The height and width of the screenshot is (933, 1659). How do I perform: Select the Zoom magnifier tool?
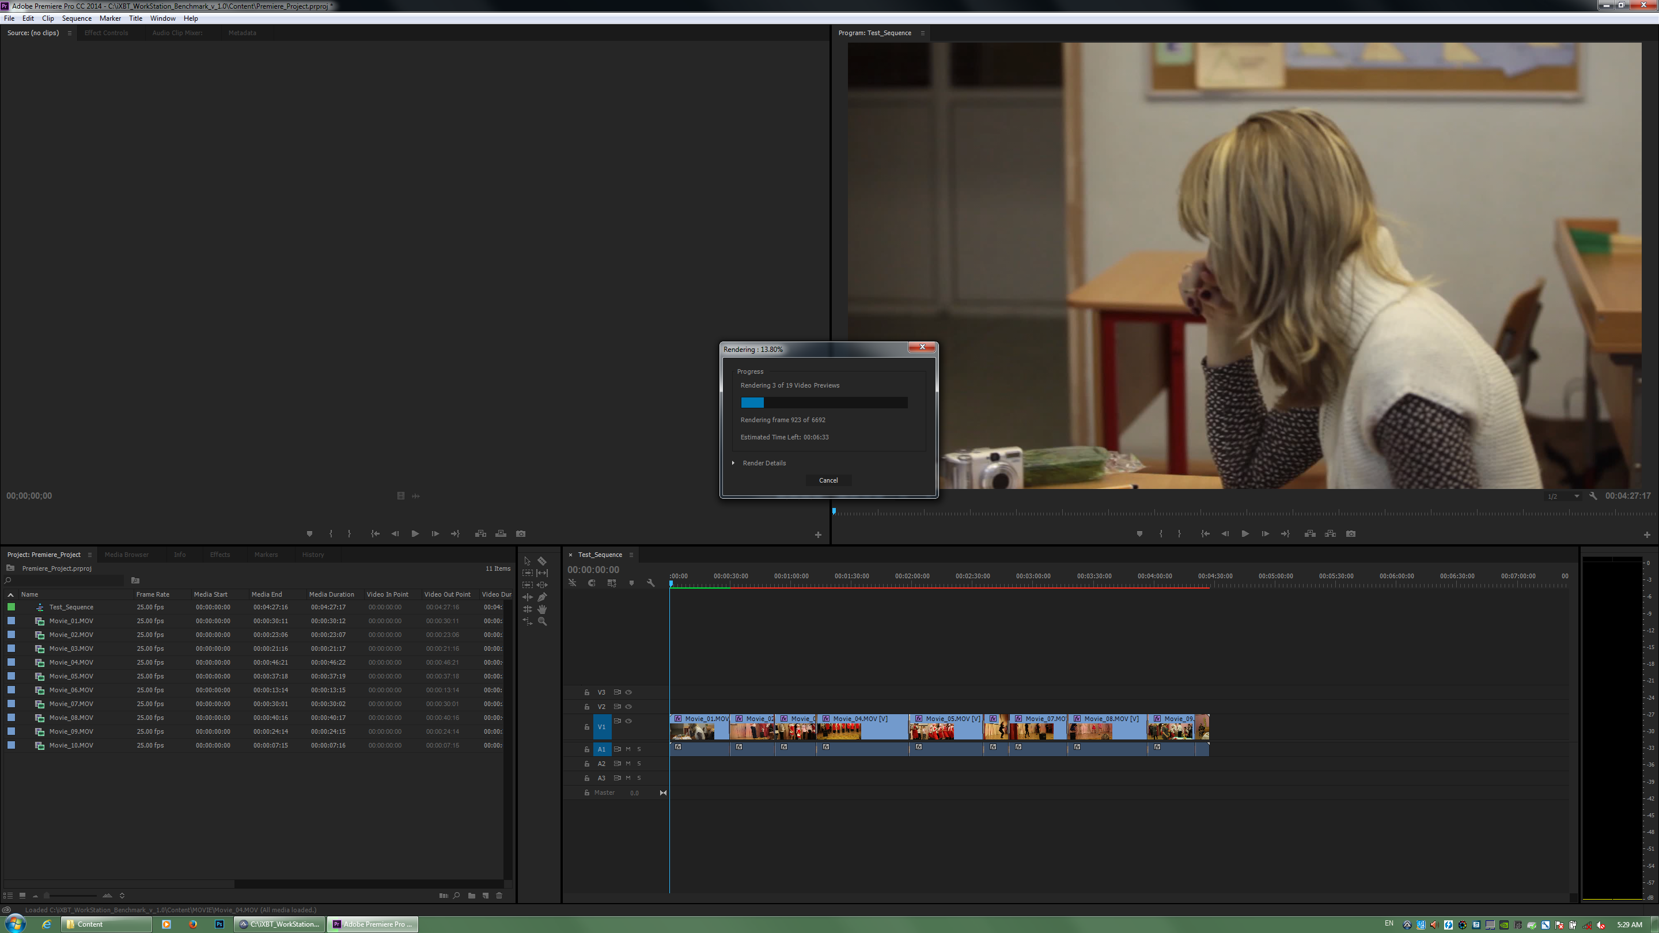coord(542,621)
